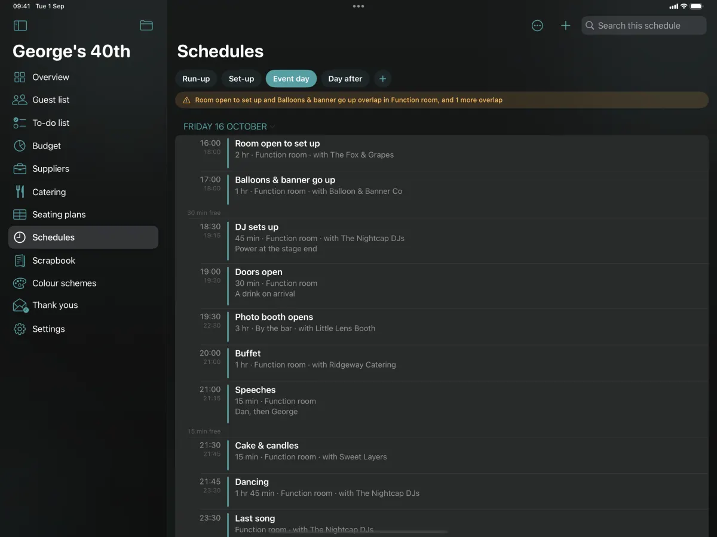The width and height of the screenshot is (717, 537).
Task: Open the more options ellipsis circle button
Action: tap(537, 26)
